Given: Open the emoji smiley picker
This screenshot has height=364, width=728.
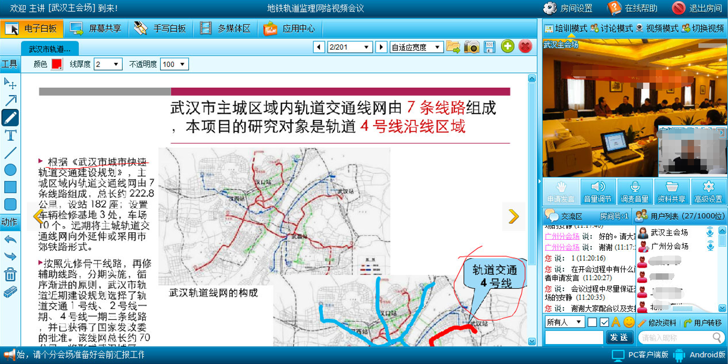Looking at the screenshot, I should click(629, 322).
